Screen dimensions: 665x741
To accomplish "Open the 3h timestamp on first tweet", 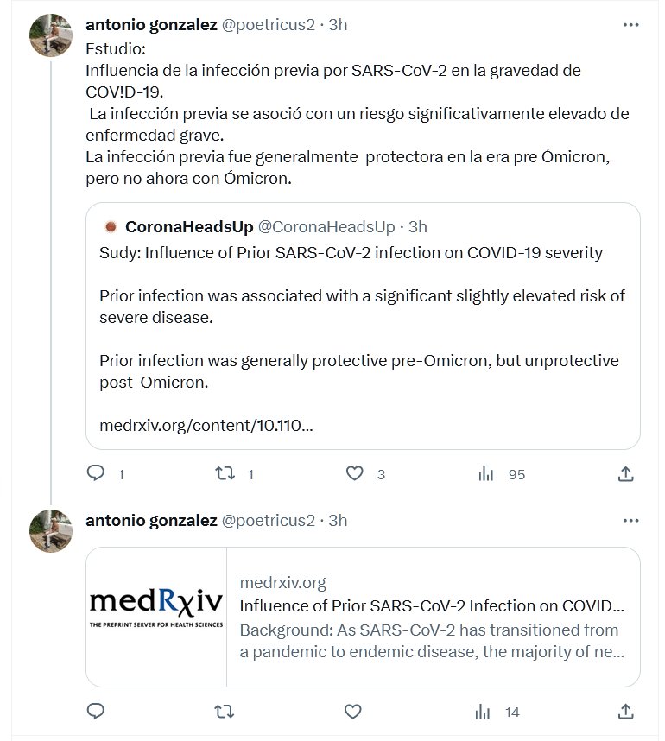I will point(338,25).
